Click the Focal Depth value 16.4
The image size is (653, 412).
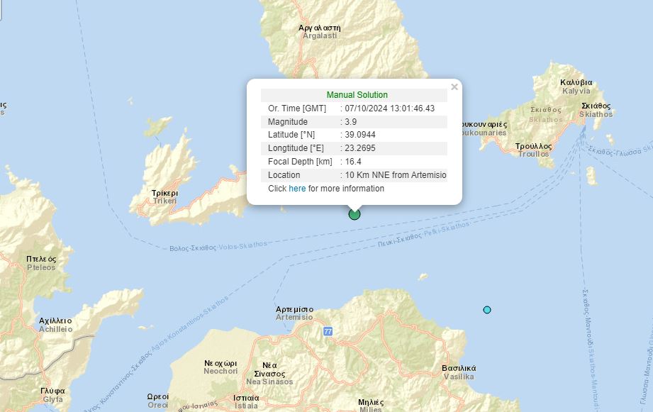pos(352,162)
